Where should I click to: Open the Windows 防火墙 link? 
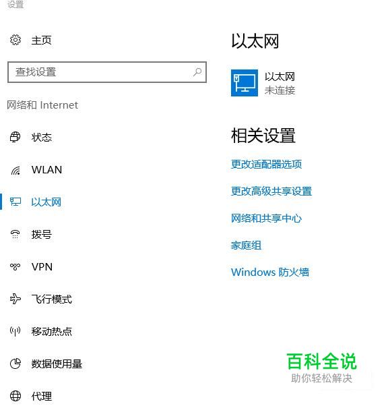[x=270, y=272]
